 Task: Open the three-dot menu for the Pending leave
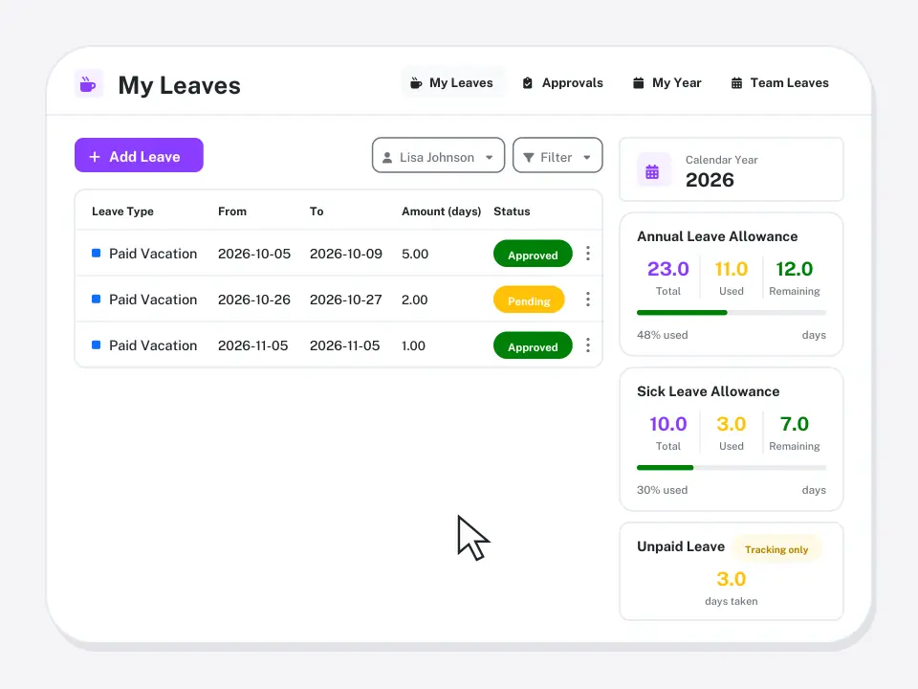pyautogui.click(x=588, y=300)
